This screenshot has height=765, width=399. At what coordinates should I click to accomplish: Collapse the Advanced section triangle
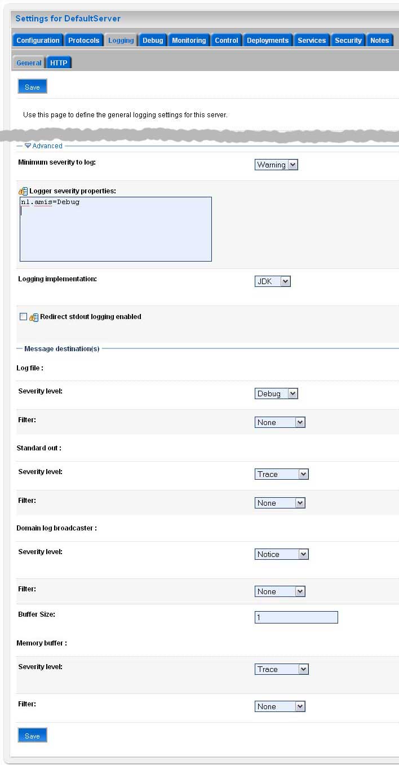(28, 145)
